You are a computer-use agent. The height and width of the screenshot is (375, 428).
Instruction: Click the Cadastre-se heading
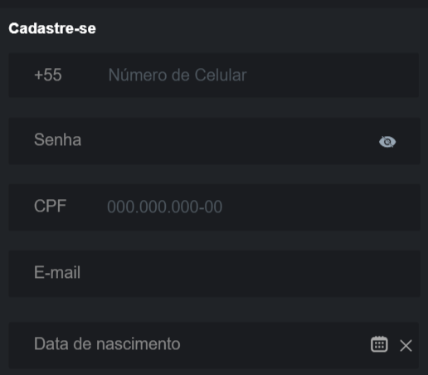52,28
